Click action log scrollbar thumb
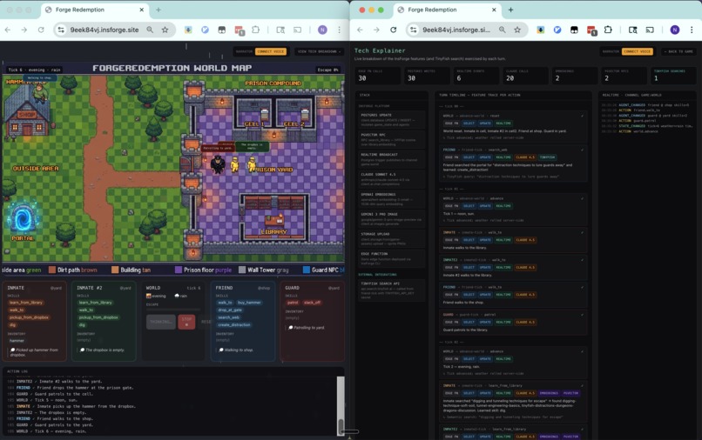This screenshot has height=440, width=702. tap(341, 427)
